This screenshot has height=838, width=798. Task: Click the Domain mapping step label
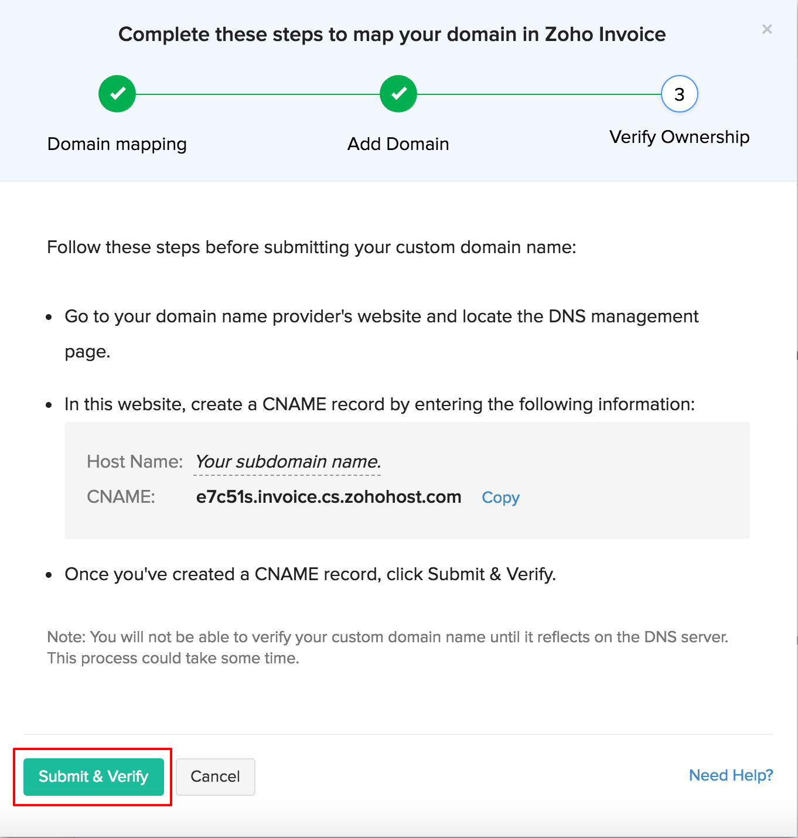117,144
